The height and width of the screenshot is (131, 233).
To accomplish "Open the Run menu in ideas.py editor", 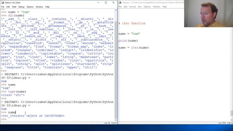I will tap(140, 7).
